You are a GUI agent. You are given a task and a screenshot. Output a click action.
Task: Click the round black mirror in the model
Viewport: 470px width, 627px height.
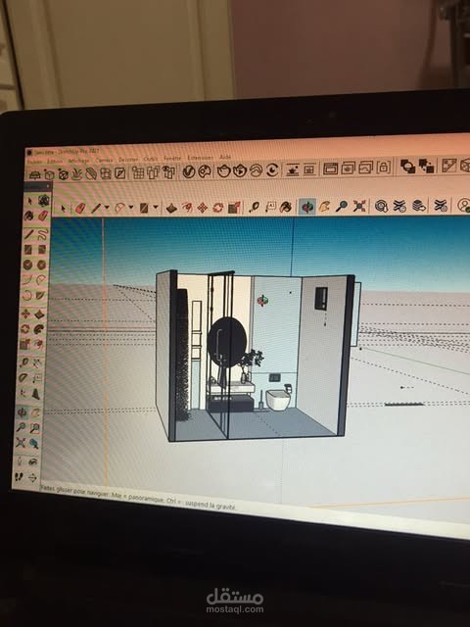[x=226, y=342]
